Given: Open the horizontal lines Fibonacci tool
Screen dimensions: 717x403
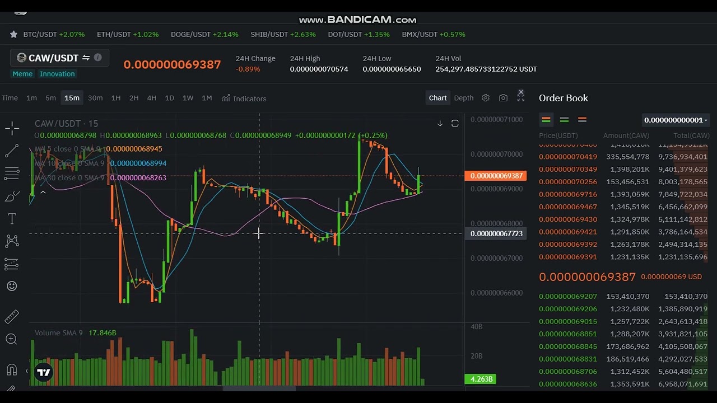Looking at the screenshot, I should pyautogui.click(x=12, y=174).
